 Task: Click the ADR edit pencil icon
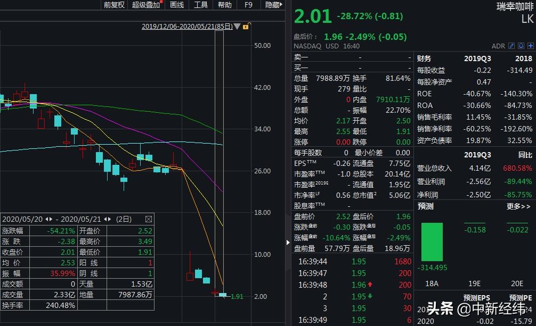511,46
